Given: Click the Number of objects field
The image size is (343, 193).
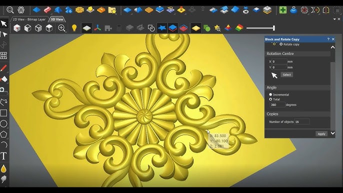Looking at the screenshot, I should coord(302,121).
